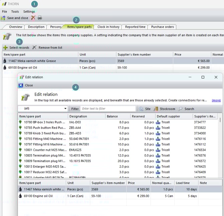Click the Save and close button label
The width and height of the screenshot is (224, 216).
pos(18,18)
